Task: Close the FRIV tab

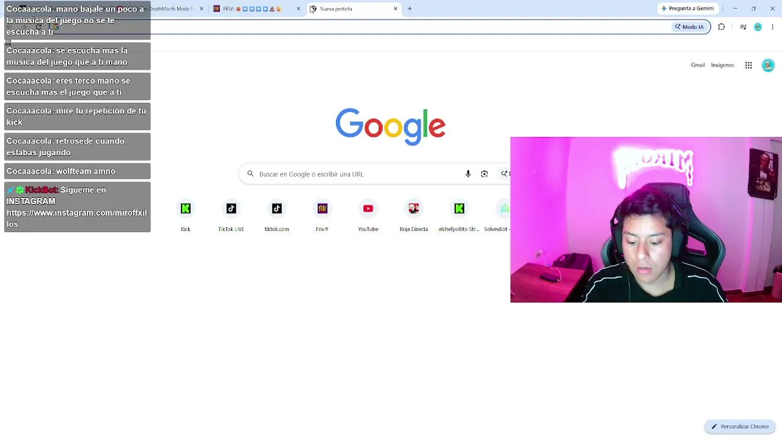Action: pos(298,9)
